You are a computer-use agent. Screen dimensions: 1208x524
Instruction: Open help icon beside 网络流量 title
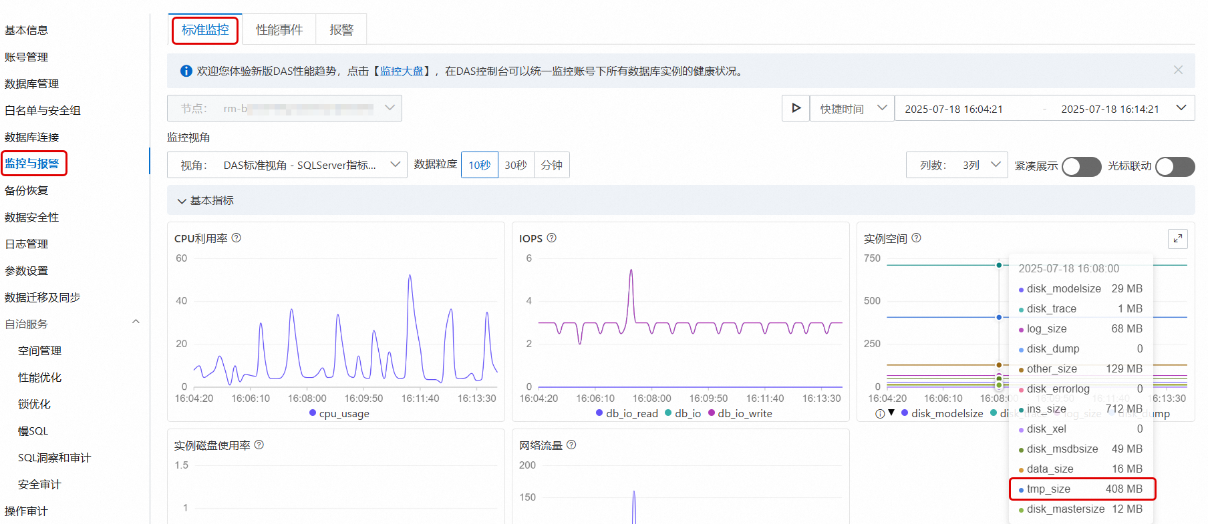tap(571, 445)
